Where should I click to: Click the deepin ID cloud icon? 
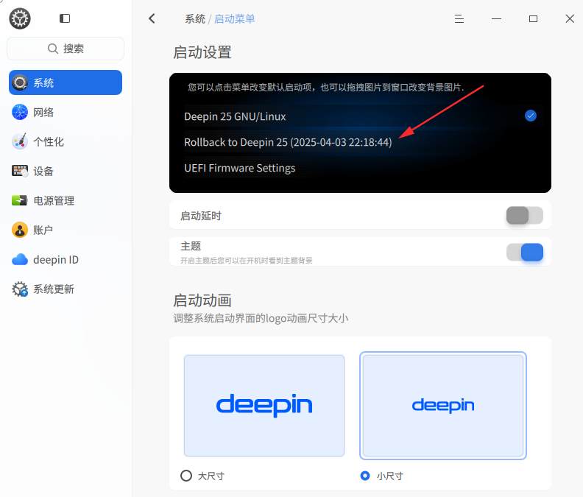click(20, 259)
